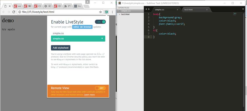Viewport: 247px width, 111px height.
Task: Select simple.css in Open Files sidebar
Action: point(126,11)
